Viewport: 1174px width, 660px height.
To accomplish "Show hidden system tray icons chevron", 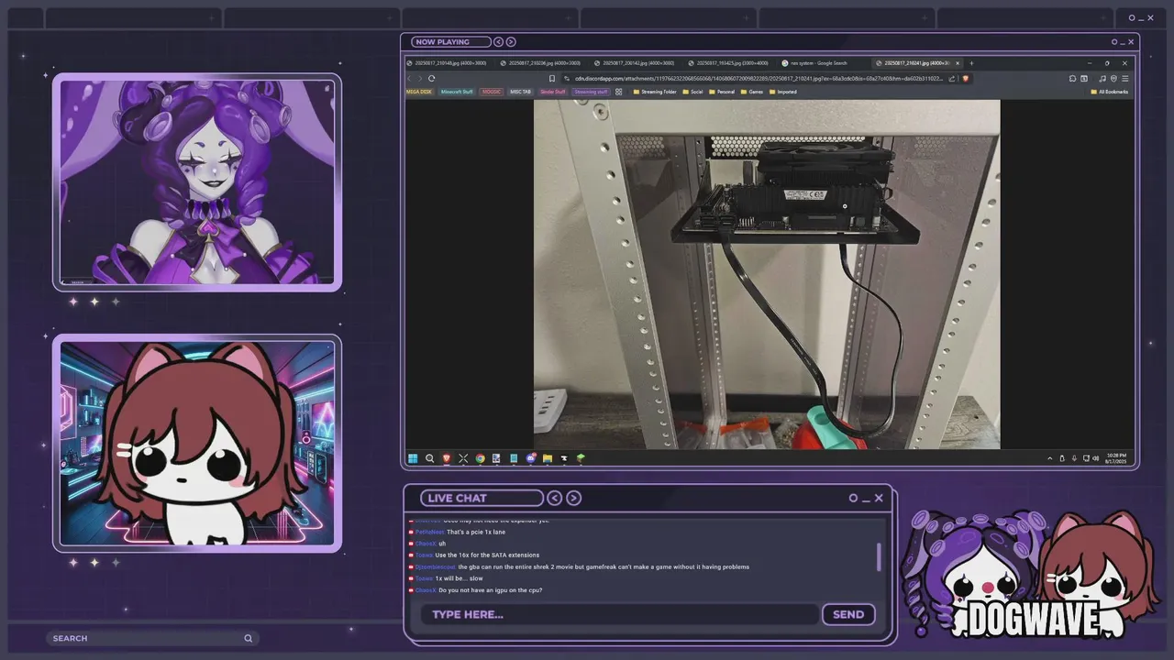I will tap(1050, 458).
